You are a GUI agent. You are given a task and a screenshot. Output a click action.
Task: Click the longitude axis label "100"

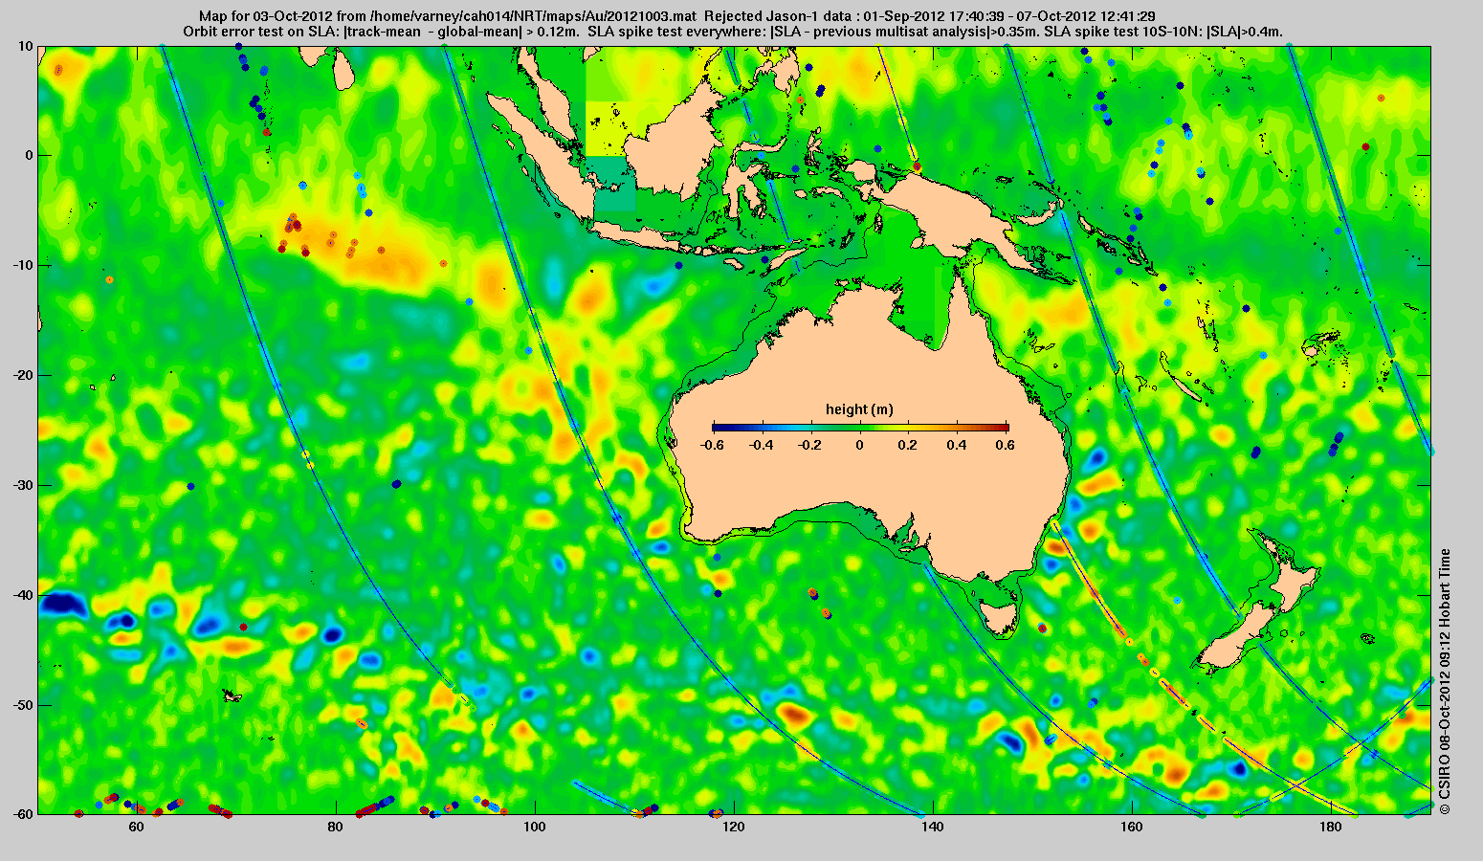click(534, 827)
